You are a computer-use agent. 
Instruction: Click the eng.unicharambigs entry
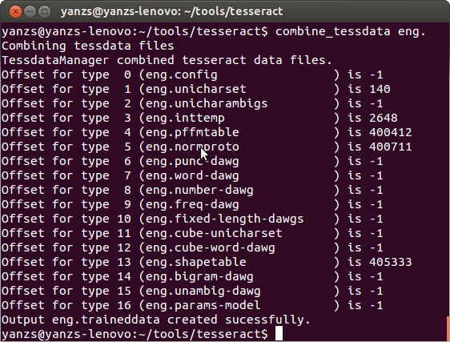click(207, 103)
